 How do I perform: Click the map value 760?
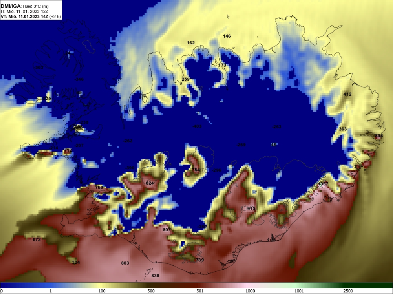[x=99, y=187]
